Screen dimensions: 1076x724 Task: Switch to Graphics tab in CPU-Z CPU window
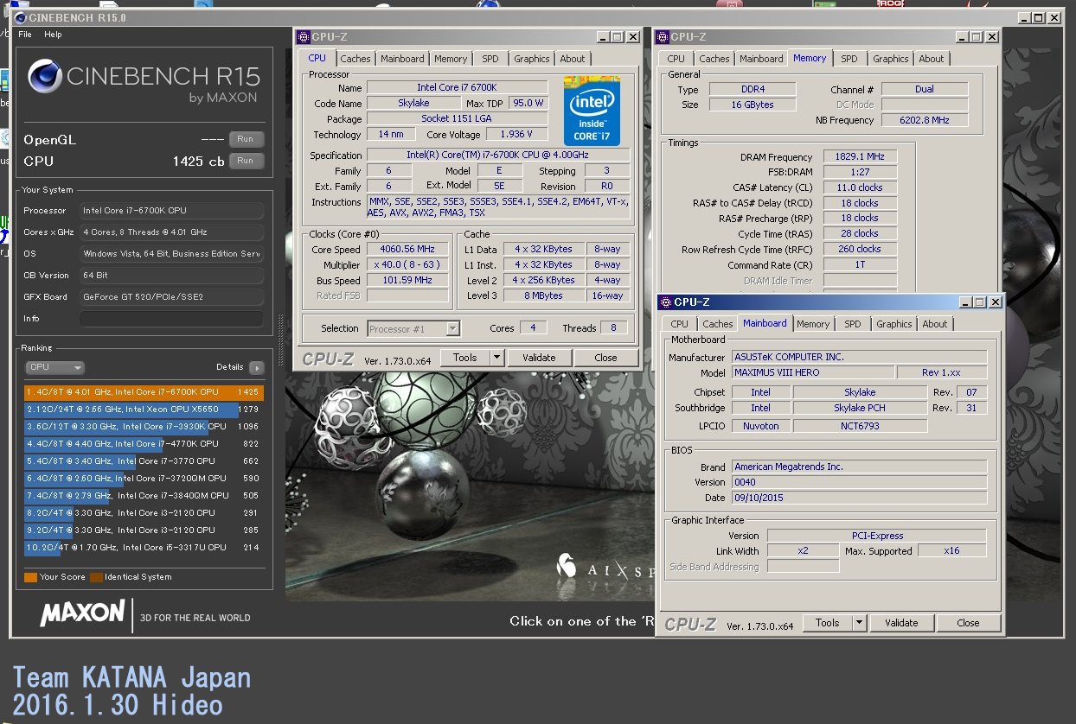click(x=531, y=59)
